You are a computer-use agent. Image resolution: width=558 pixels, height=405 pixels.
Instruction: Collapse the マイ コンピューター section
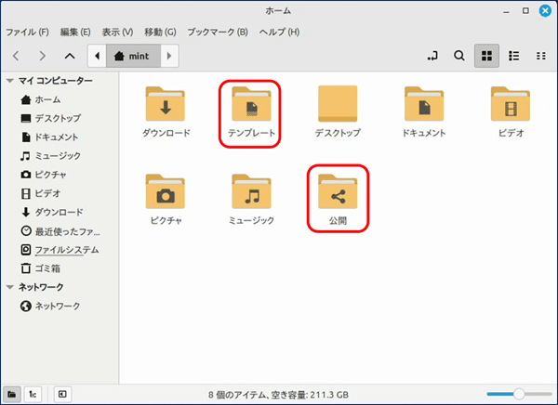pos(10,81)
